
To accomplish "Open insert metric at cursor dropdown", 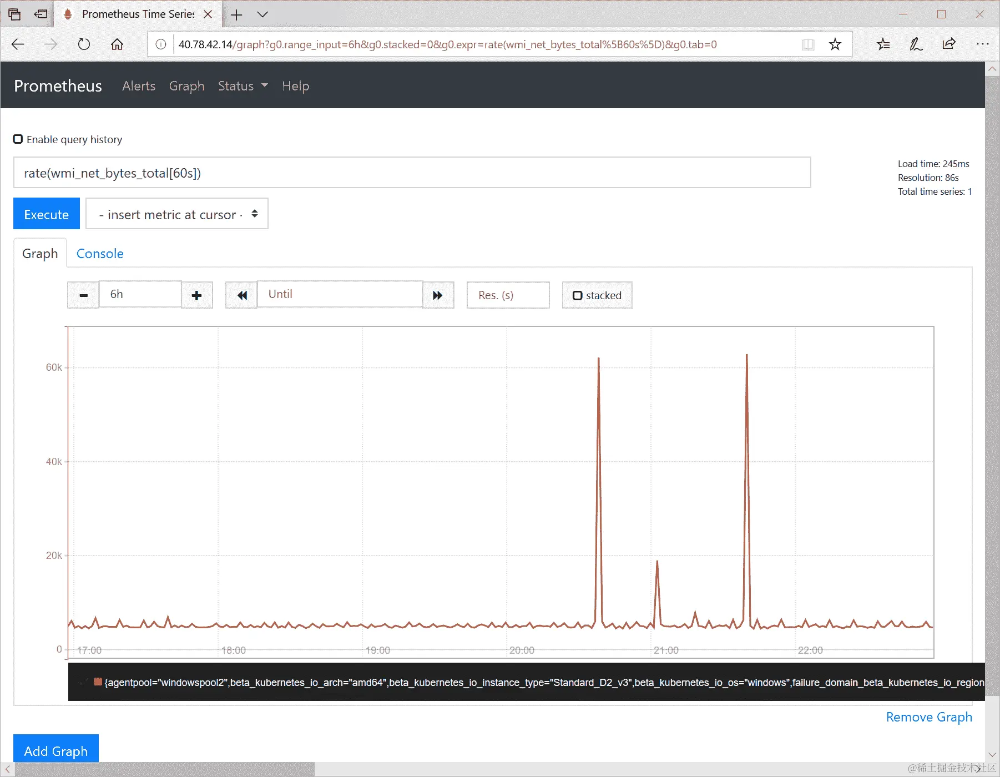I will tap(177, 214).
